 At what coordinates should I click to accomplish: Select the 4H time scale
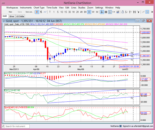[81, 12]
